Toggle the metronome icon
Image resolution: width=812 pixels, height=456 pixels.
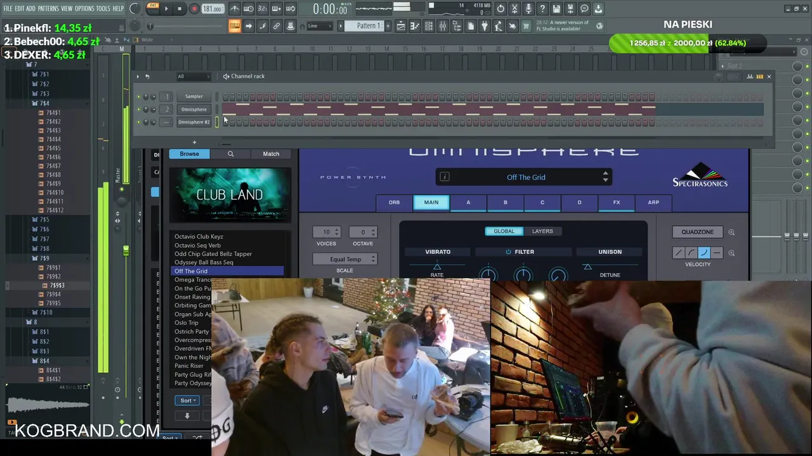235,9
